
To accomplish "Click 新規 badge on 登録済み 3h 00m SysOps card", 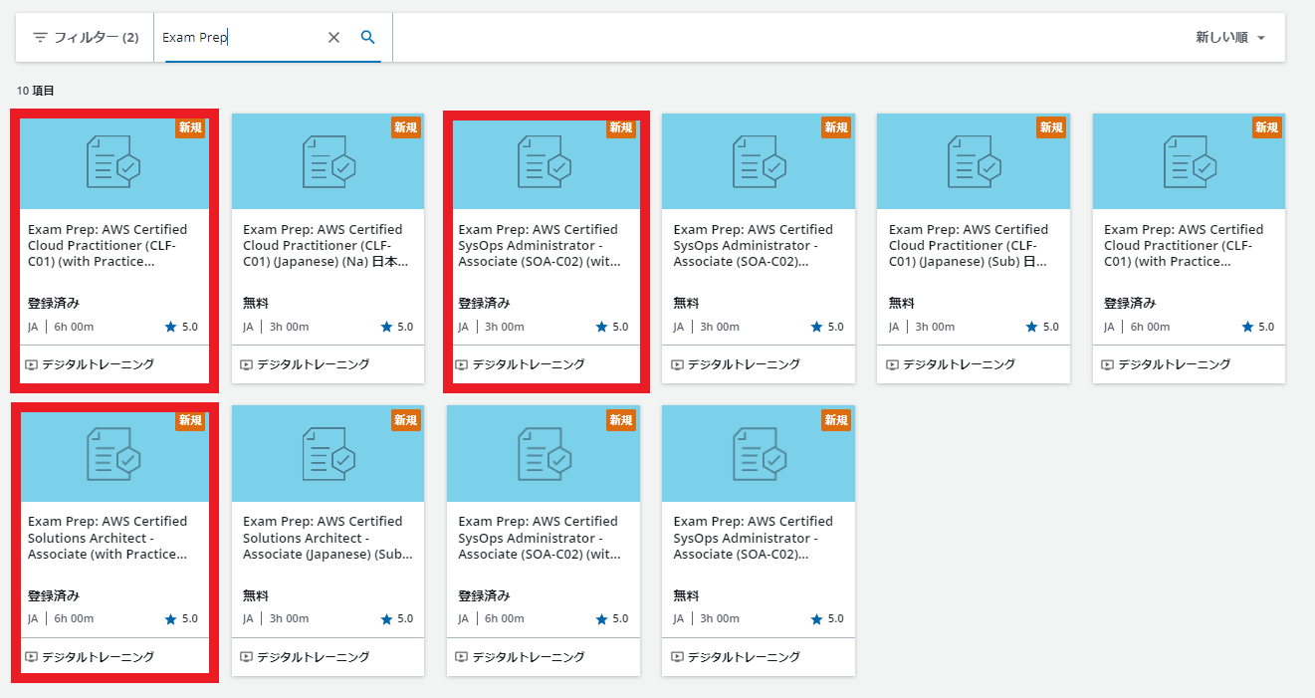I will (620, 127).
